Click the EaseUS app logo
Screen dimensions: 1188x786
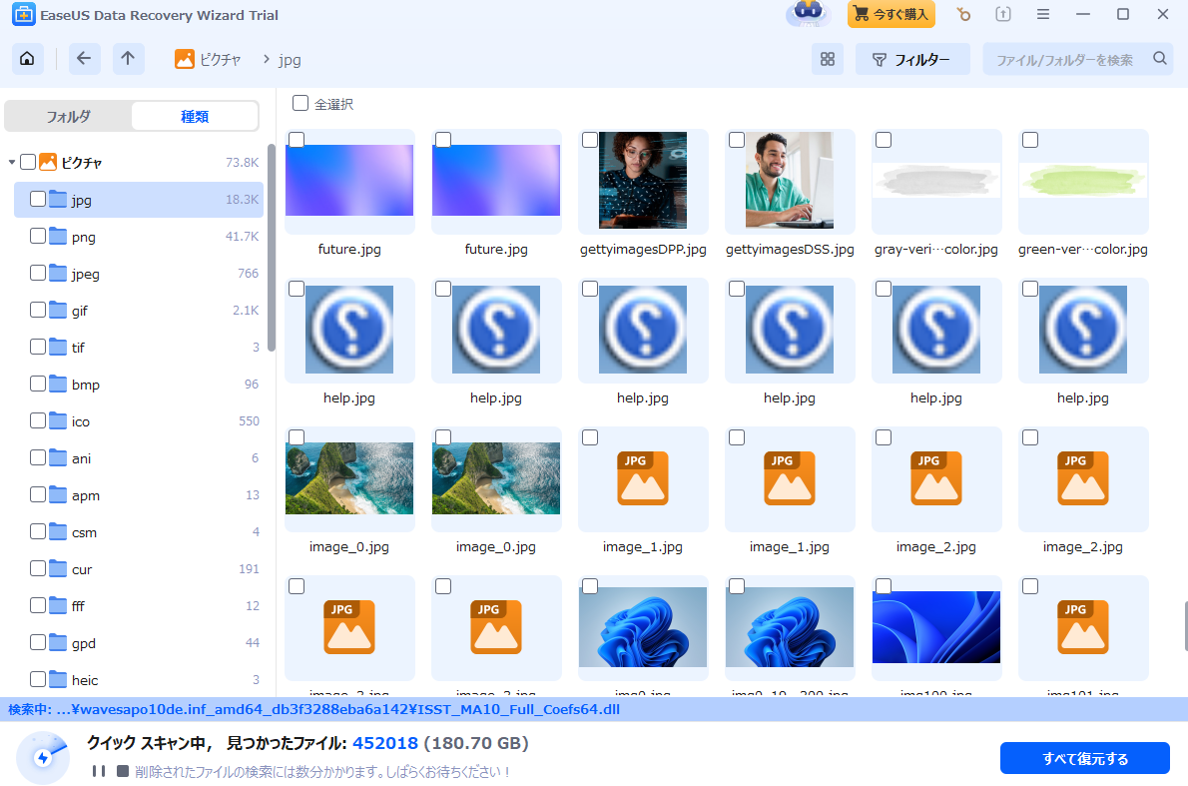(24, 14)
